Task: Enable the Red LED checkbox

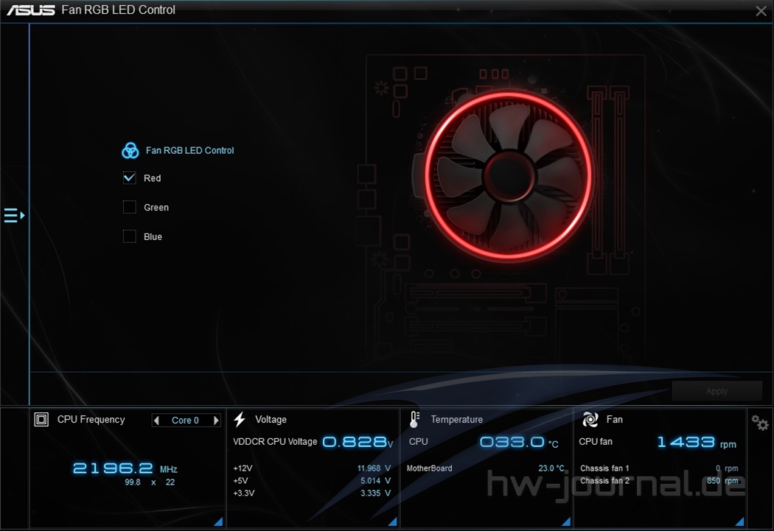Action: click(129, 178)
